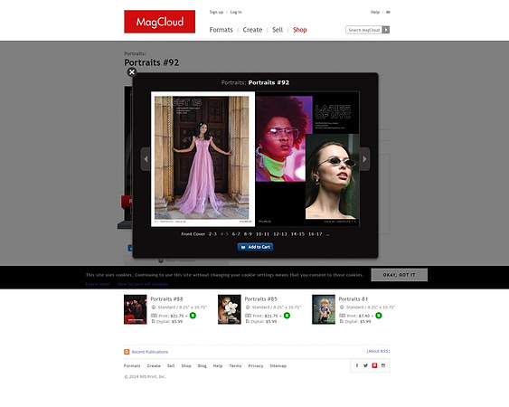The image size is (509, 407).
Task: Open the Pinterest icon in the footer
Action: pyautogui.click(x=374, y=365)
